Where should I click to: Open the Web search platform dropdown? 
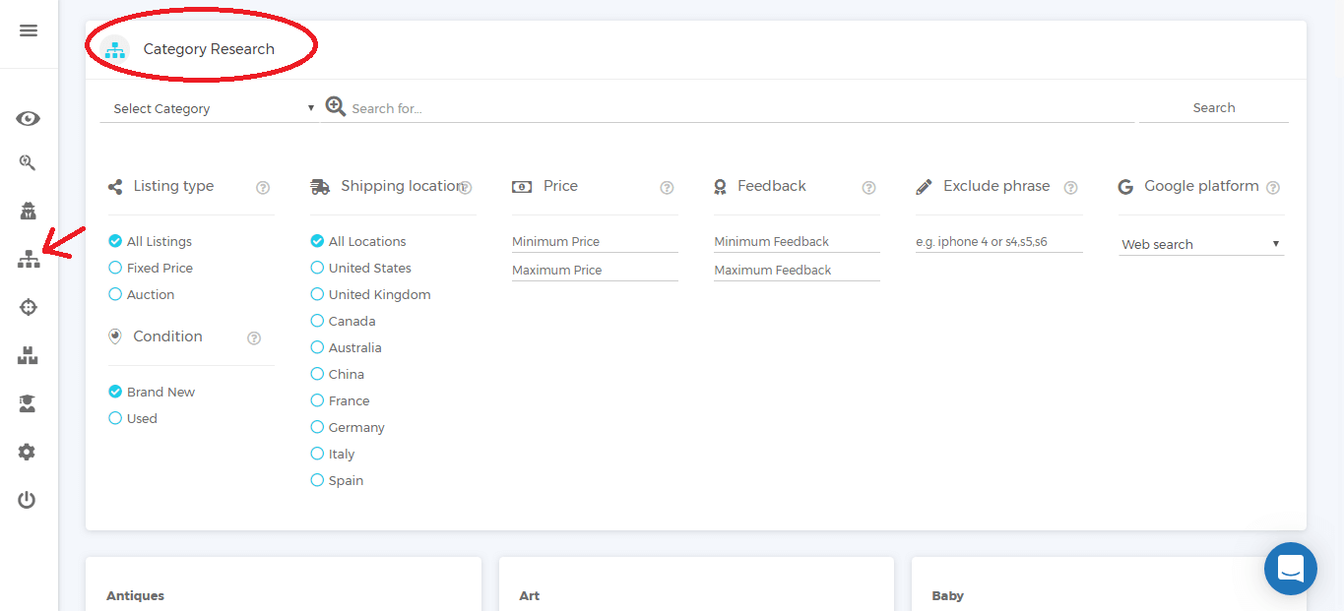click(1200, 244)
